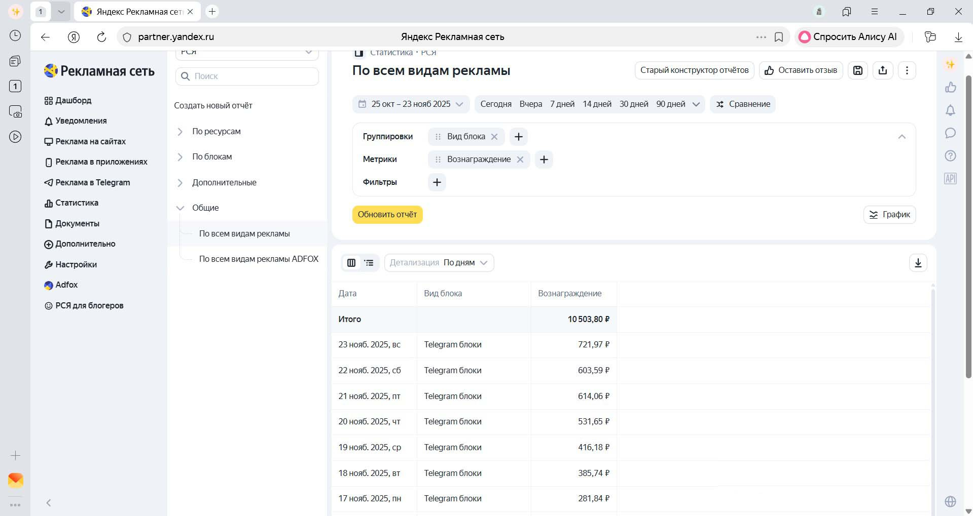This screenshot has height=516, width=973.
Task: Add a new grouping with plus icon
Action: (x=518, y=137)
